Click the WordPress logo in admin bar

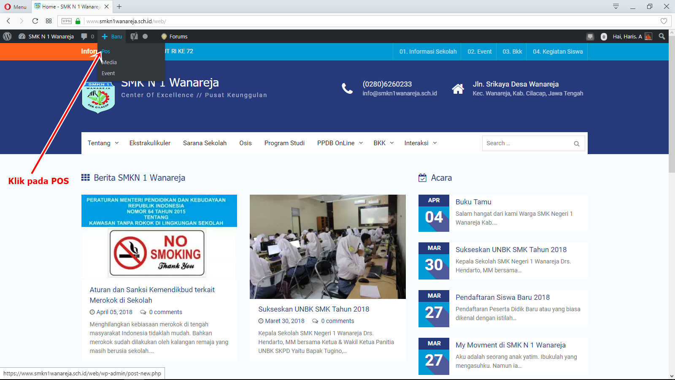tap(7, 36)
